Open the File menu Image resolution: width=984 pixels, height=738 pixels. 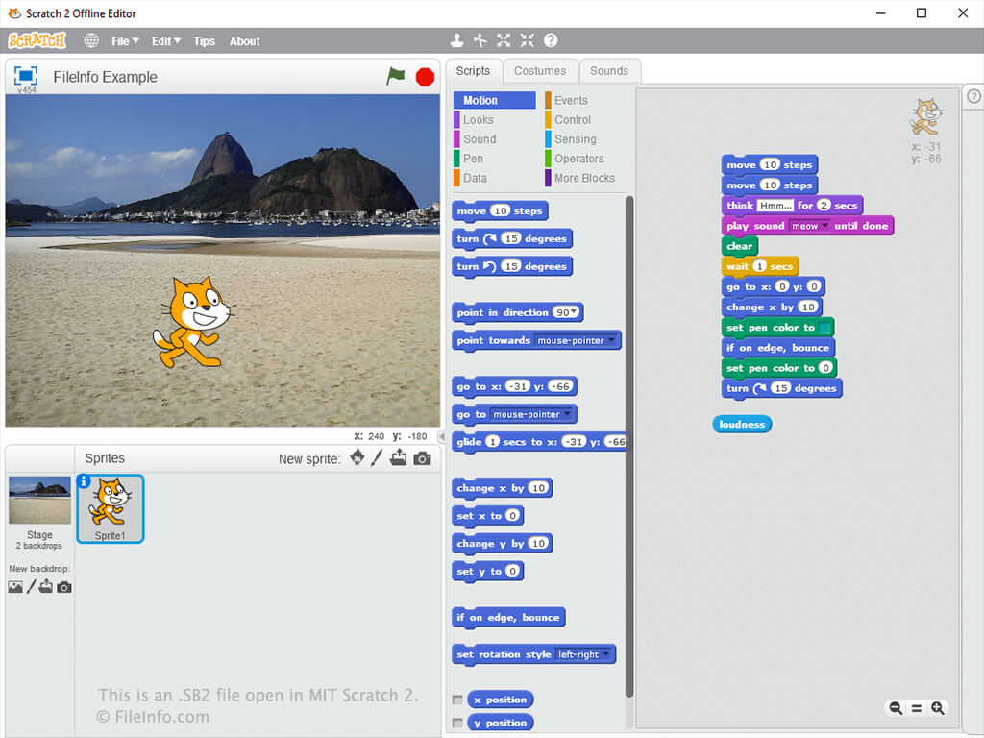tap(125, 41)
